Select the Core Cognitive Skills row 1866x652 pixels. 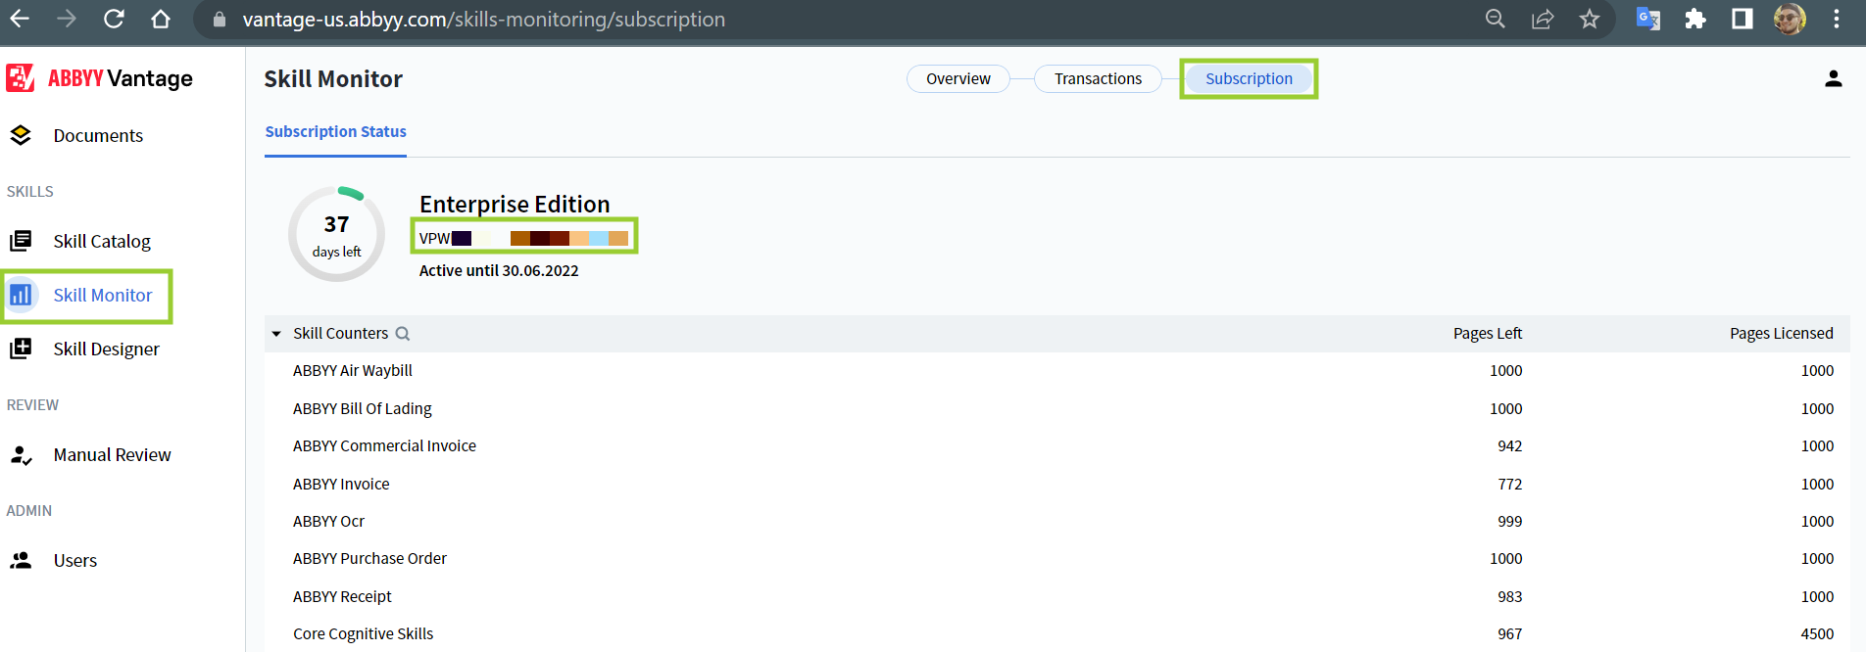click(1057, 633)
